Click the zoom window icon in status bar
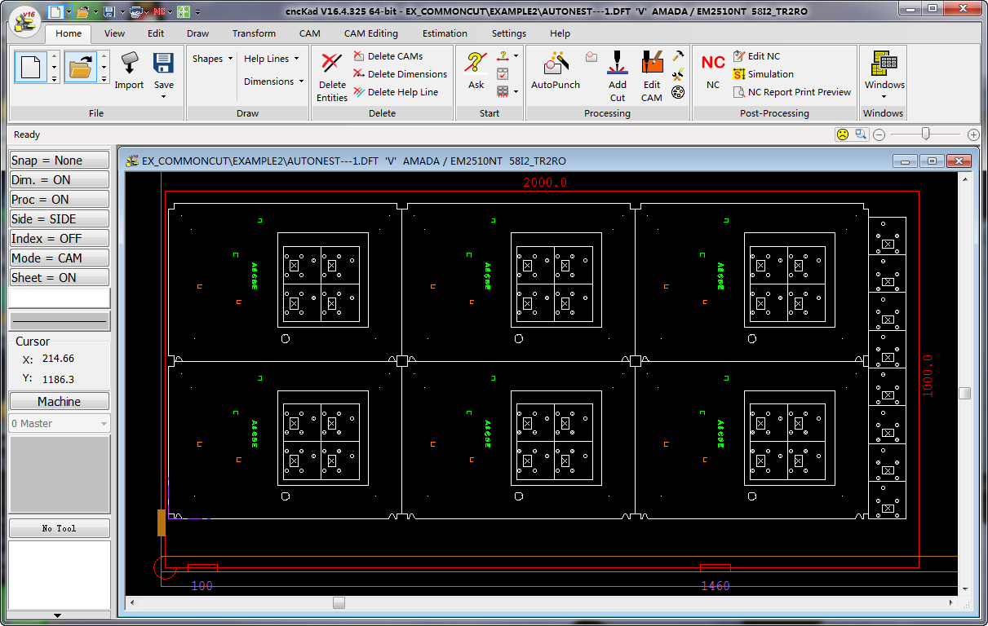988x626 pixels. coord(861,134)
